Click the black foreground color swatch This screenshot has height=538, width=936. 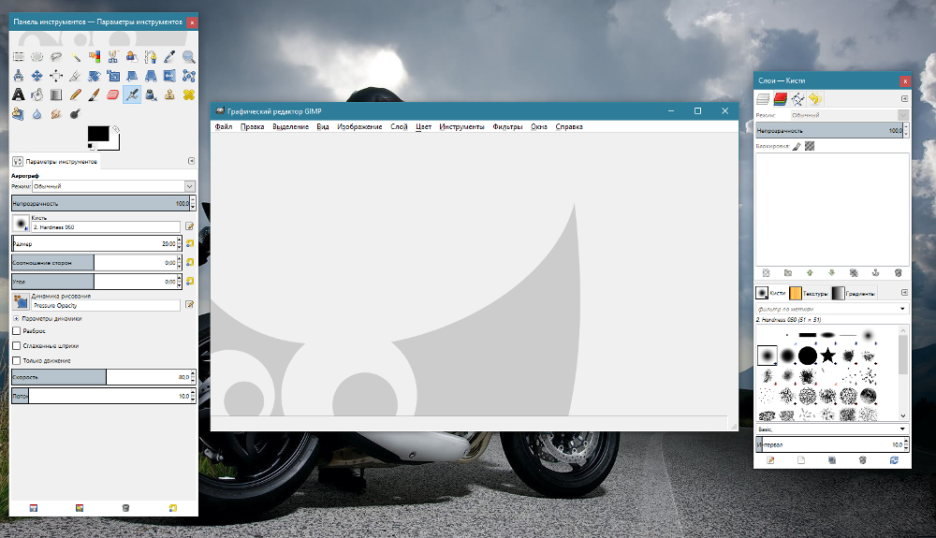(97, 134)
